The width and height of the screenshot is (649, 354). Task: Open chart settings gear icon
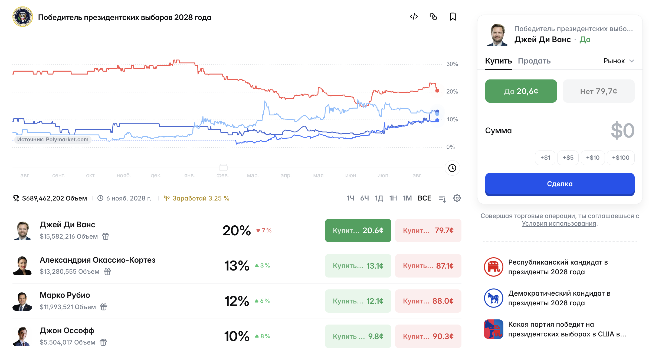tap(457, 198)
